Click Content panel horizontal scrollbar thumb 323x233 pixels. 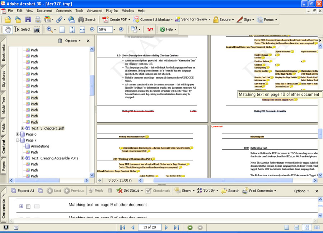click(x=37, y=181)
